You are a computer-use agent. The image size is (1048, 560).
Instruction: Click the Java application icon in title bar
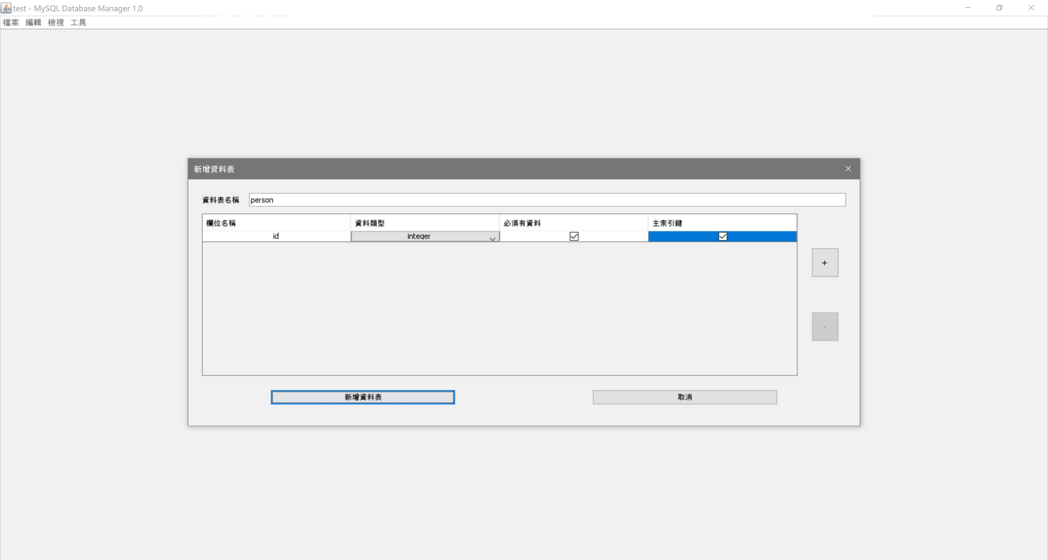coord(6,8)
